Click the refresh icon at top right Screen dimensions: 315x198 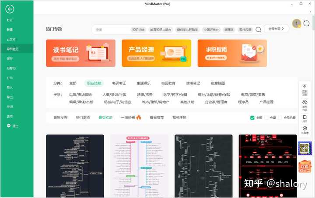click(x=306, y=23)
